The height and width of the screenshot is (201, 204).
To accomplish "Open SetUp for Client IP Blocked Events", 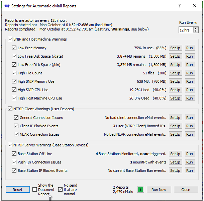I will (x=175, y=126).
